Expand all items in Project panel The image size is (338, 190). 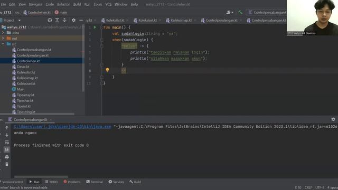pos(57,20)
